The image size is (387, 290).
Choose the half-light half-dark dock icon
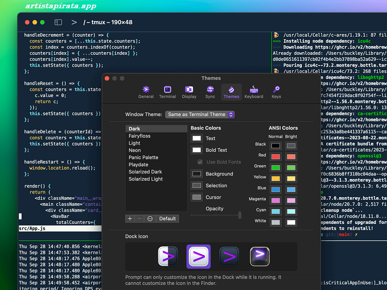coord(168,256)
